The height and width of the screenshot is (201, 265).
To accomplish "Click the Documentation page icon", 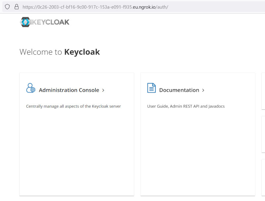I will point(151,88).
